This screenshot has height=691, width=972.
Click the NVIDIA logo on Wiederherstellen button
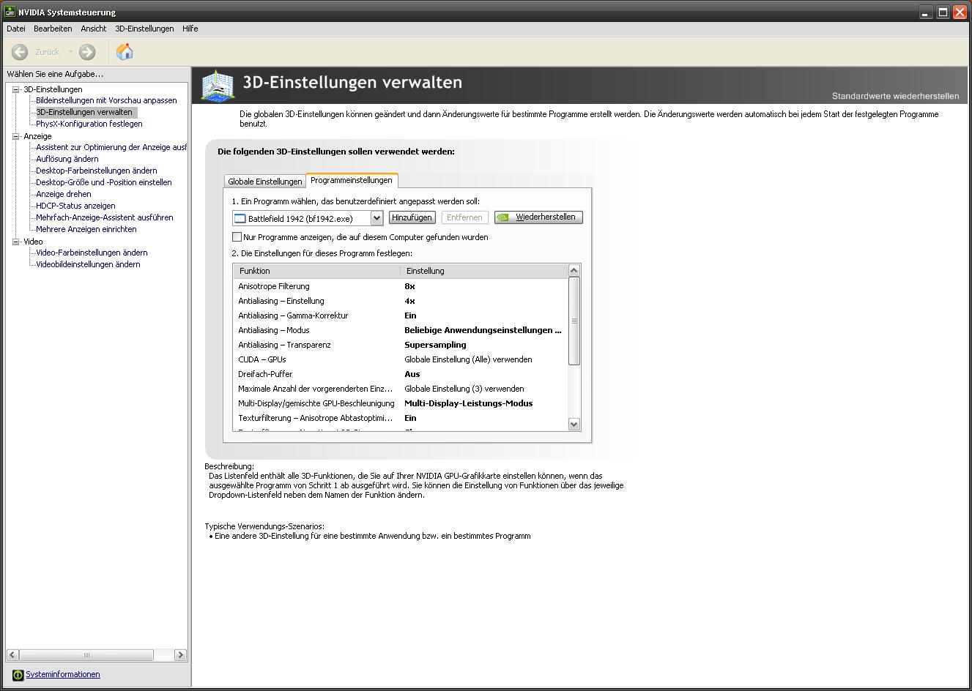click(x=503, y=217)
